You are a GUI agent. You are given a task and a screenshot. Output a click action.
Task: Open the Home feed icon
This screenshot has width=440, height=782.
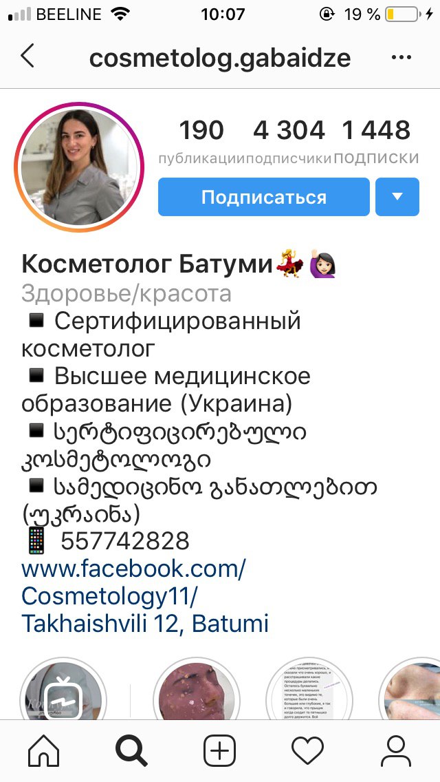pos(44,750)
